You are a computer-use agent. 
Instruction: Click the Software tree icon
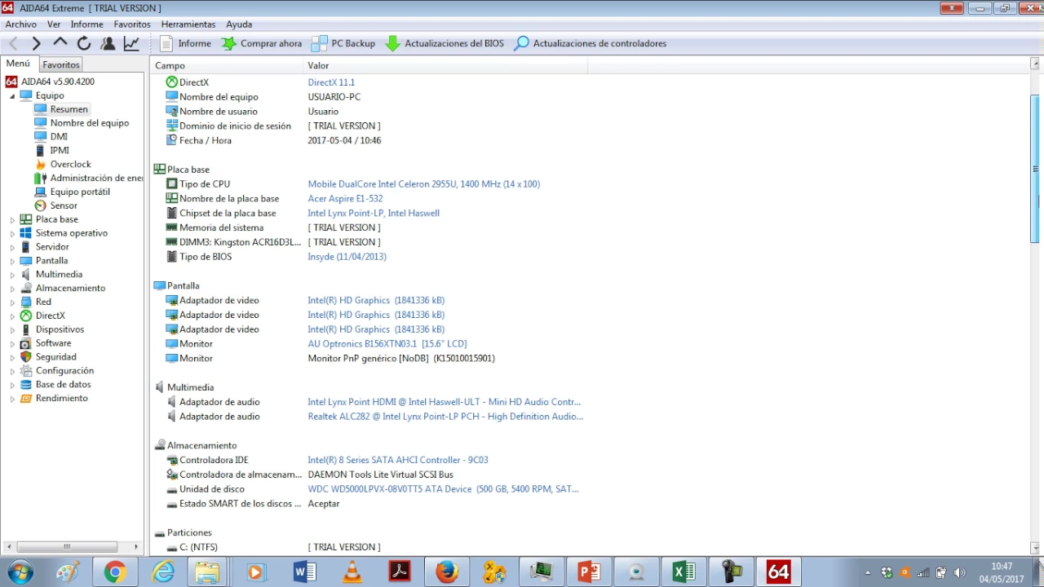coord(26,343)
